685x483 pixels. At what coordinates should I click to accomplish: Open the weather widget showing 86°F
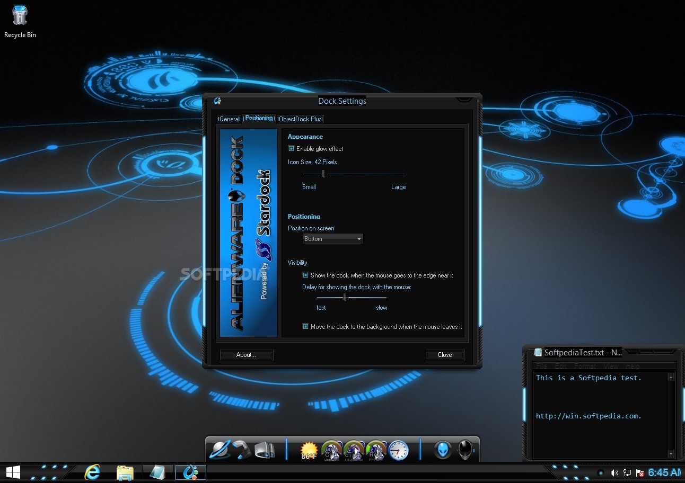[x=309, y=450]
